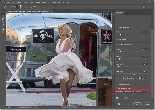Click the Subtract from selection minus icon
The width and height of the screenshot is (155, 110).
tap(16, 7)
